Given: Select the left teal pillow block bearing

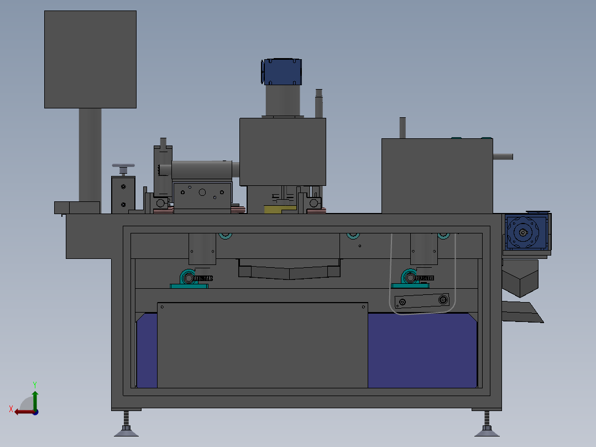Looking at the screenshot, I should click(x=189, y=279).
